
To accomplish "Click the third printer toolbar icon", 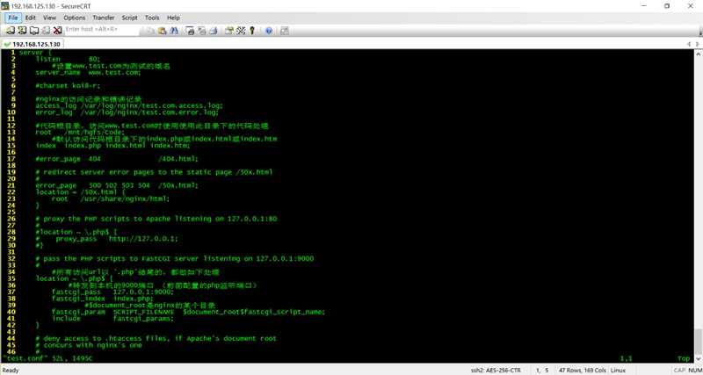I will pos(214,31).
